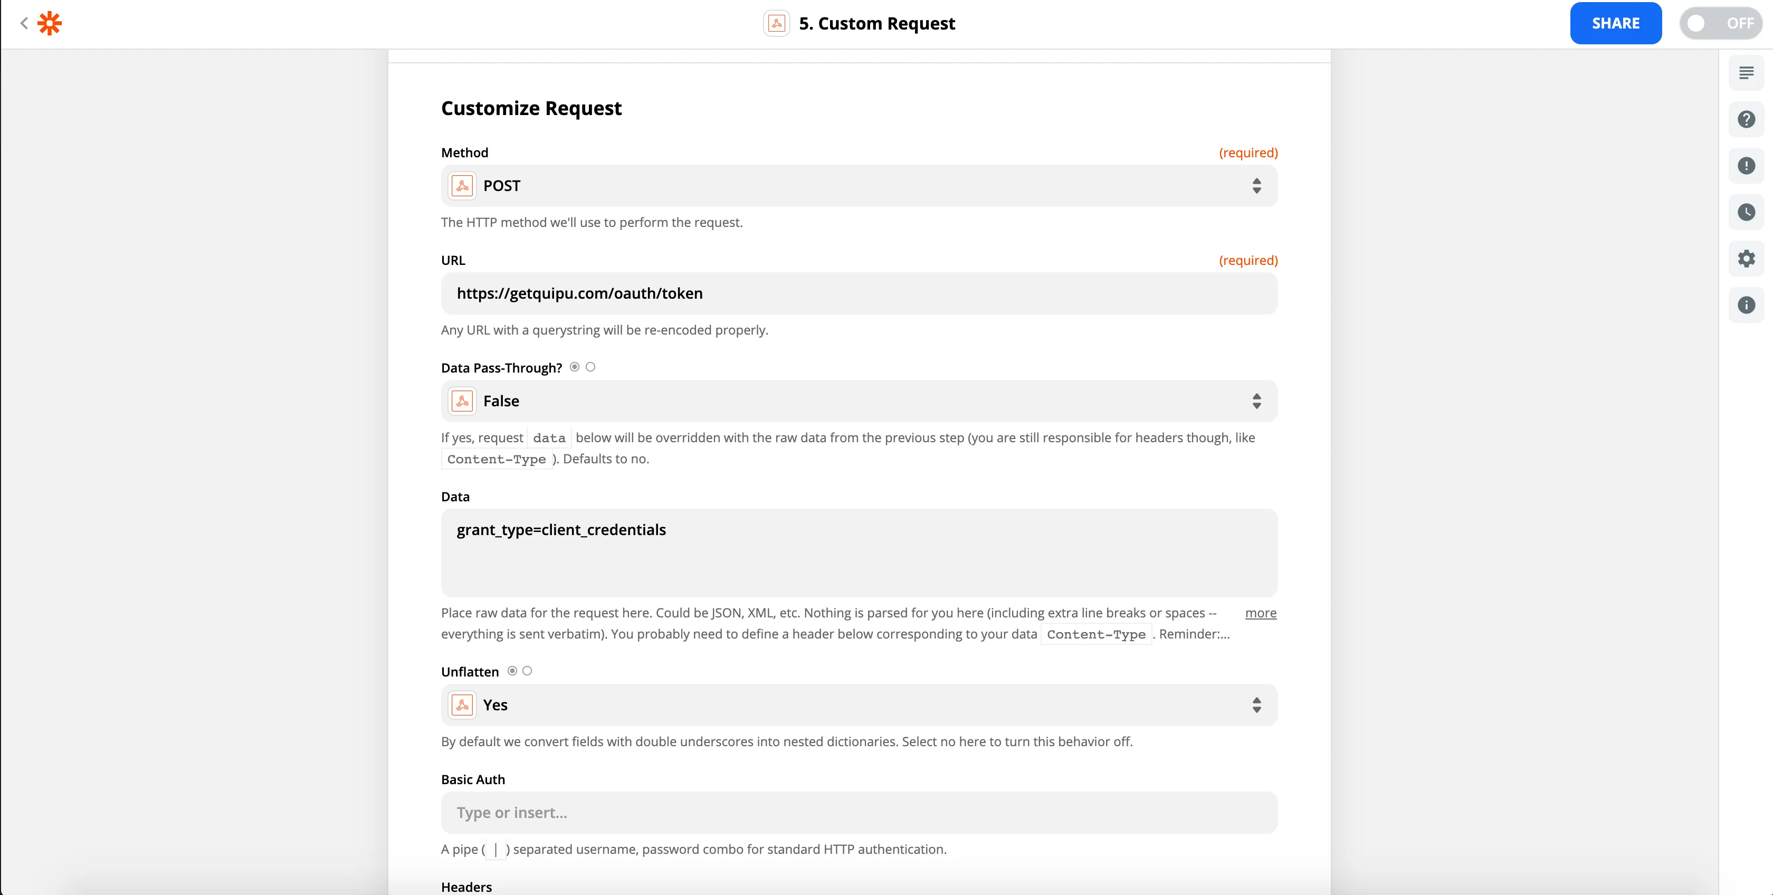Open the Unflatten dropdown showing Yes

coord(859,705)
